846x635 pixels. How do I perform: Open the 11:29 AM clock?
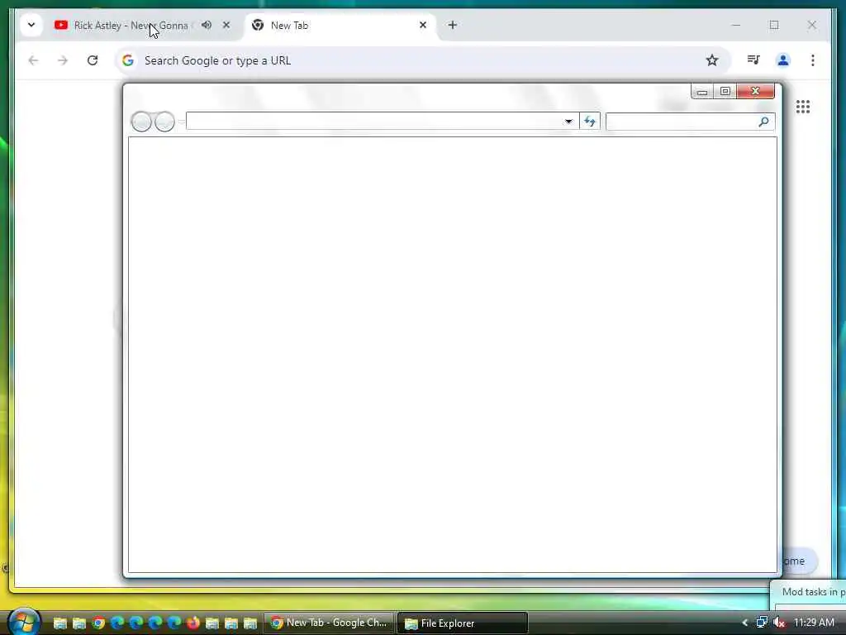(x=814, y=623)
